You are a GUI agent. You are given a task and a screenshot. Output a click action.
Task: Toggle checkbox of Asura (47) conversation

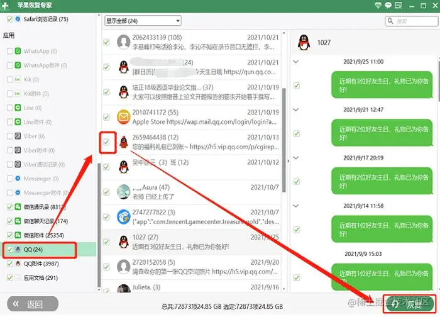click(106, 192)
